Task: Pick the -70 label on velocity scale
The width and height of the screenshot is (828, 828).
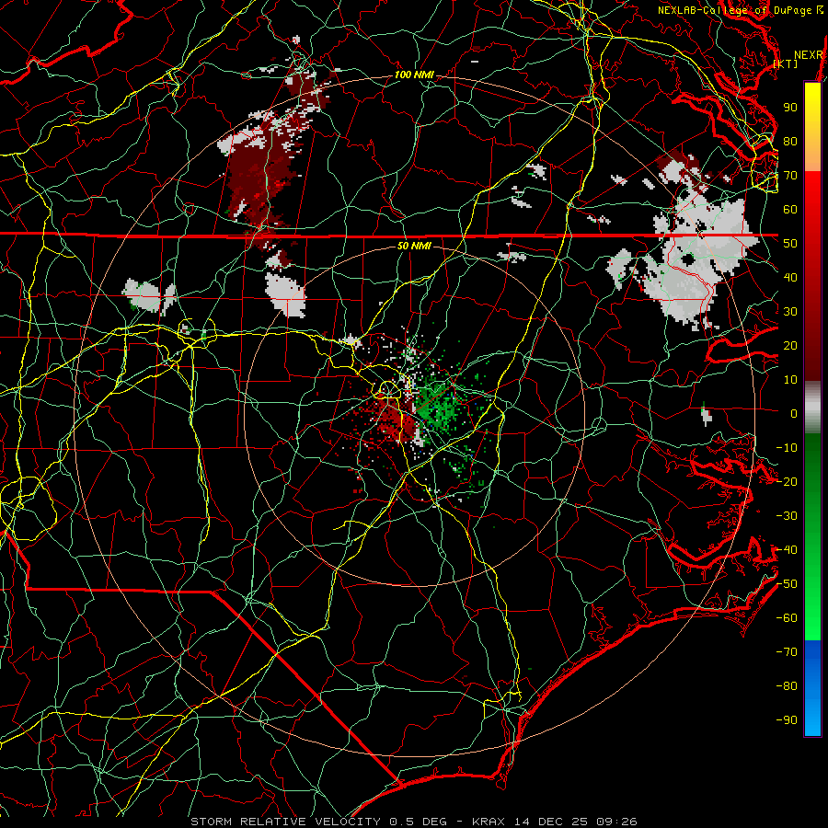Action: coord(787,652)
